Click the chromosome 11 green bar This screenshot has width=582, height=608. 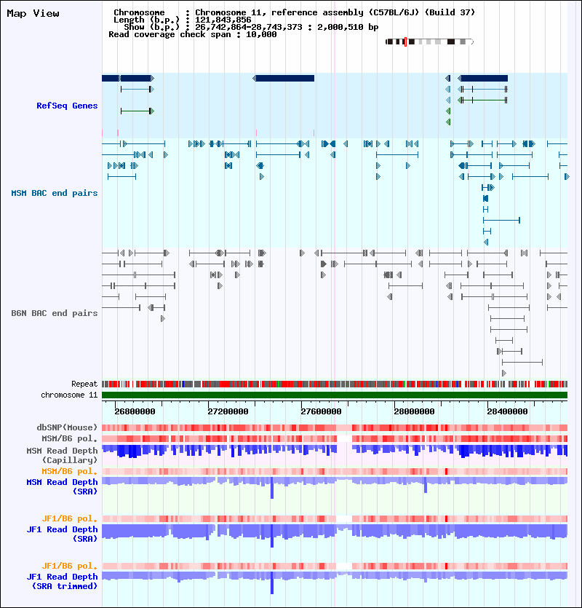pyautogui.click(x=335, y=395)
